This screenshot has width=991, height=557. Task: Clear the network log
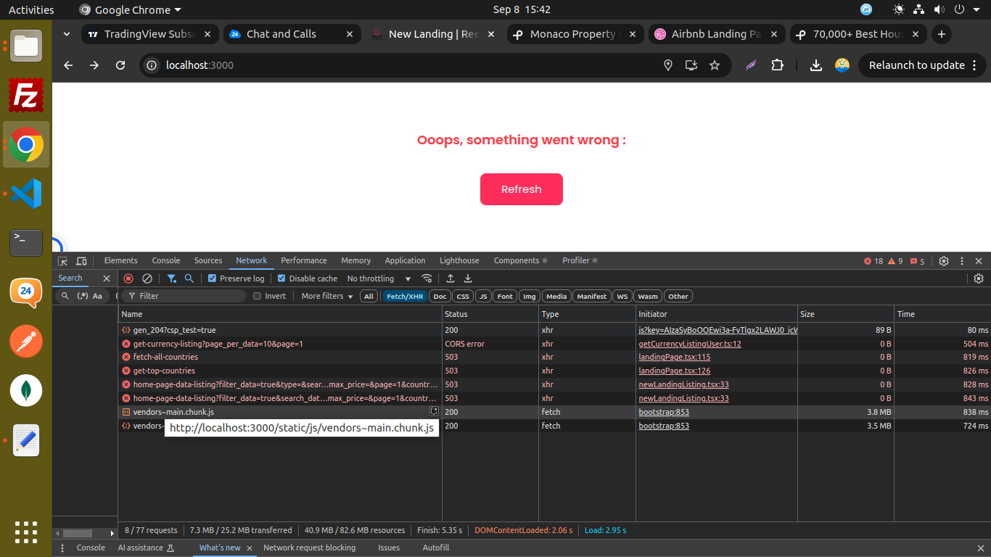(147, 278)
